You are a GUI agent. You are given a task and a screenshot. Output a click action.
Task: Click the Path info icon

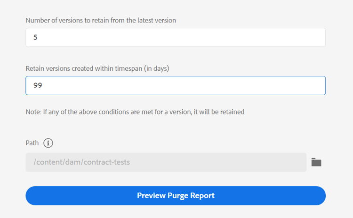click(x=48, y=143)
